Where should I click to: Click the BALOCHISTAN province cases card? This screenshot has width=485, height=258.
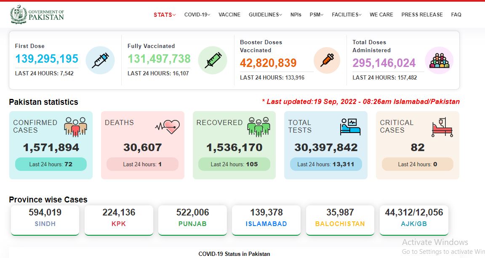click(x=340, y=220)
